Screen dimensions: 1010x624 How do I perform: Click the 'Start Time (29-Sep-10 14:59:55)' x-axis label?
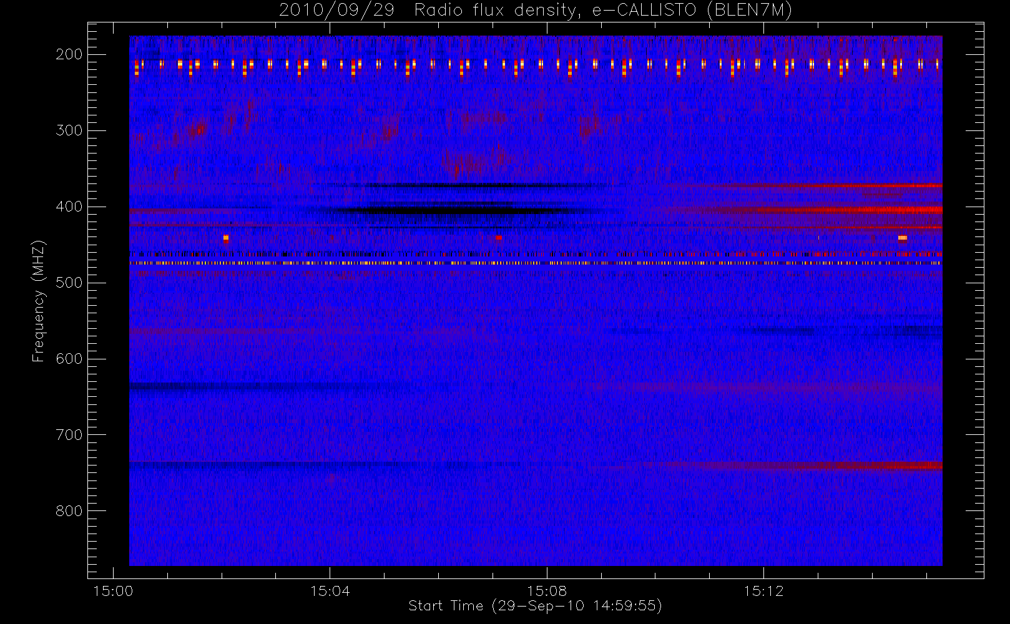[x=535, y=606]
